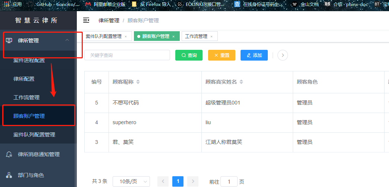
Task: Click cell liu
Action: [208, 122]
